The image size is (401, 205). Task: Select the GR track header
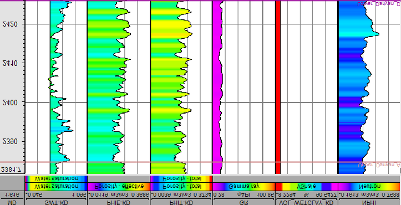click(243, 203)
